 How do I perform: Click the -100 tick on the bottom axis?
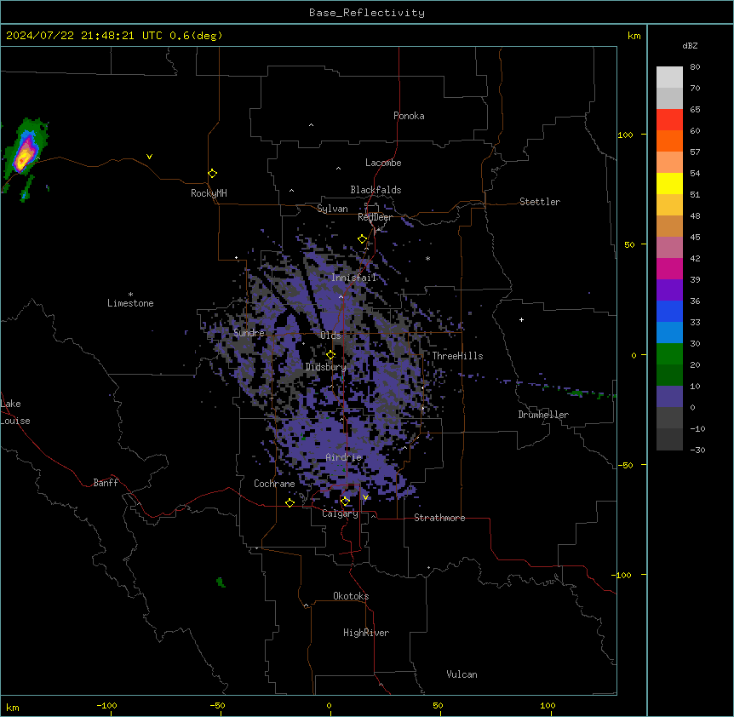(106, 705)
